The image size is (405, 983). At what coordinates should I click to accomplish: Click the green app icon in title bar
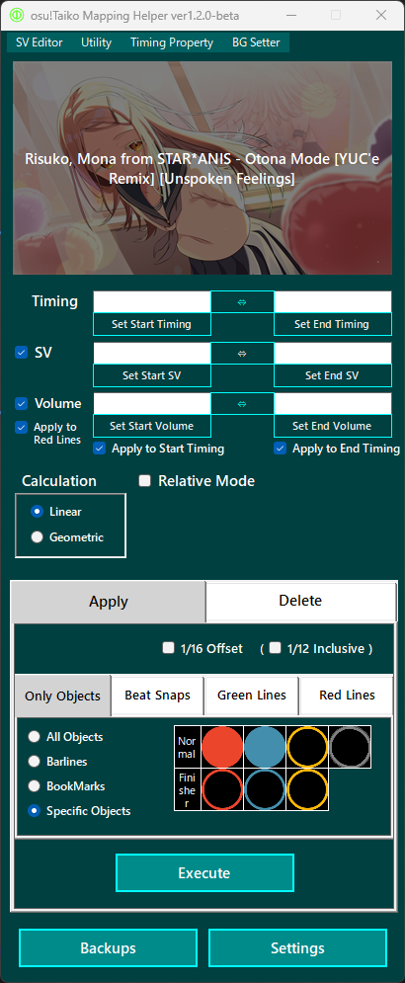[x=17, y=15]
